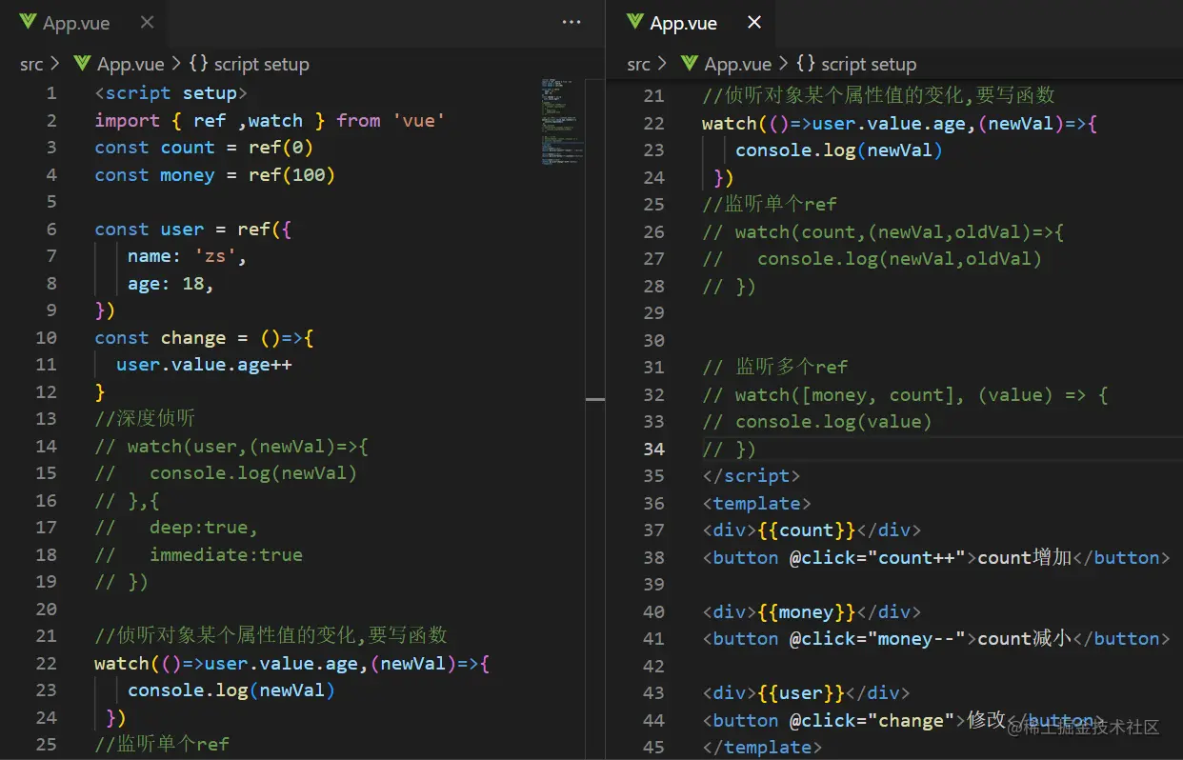Viewport: 1183px width, 760px height.
Task: Click 'console.log(newVal)' on right line 23
Action: click(x=839, y=150)
